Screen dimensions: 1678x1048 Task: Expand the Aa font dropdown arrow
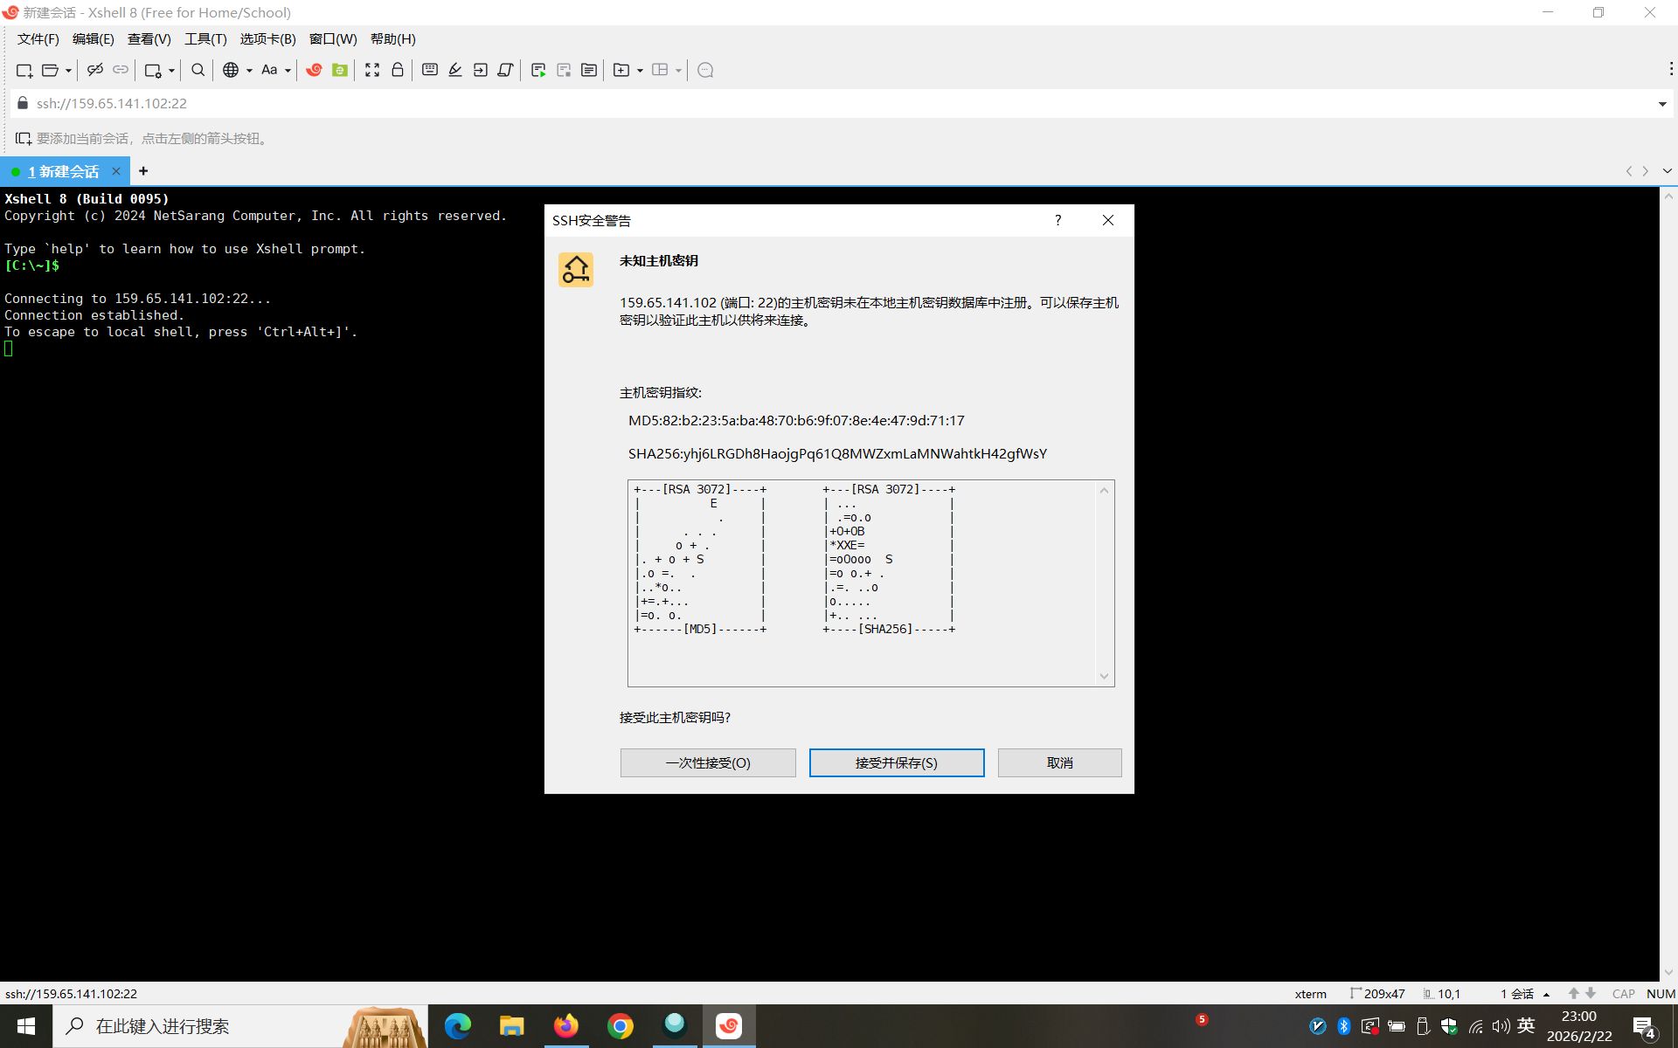(288, 71)
